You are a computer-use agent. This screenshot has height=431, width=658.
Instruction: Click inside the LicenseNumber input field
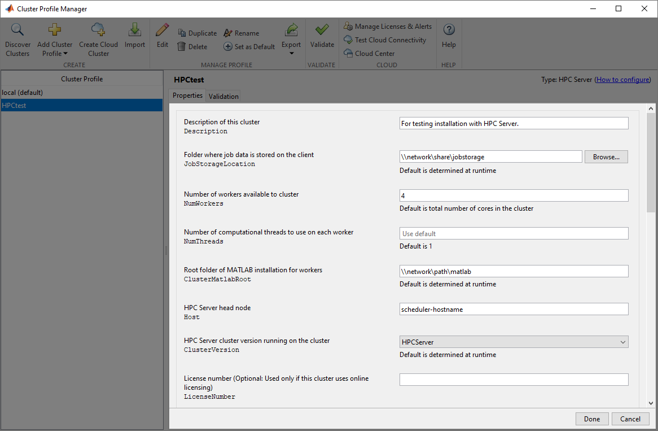coord(514,379)
